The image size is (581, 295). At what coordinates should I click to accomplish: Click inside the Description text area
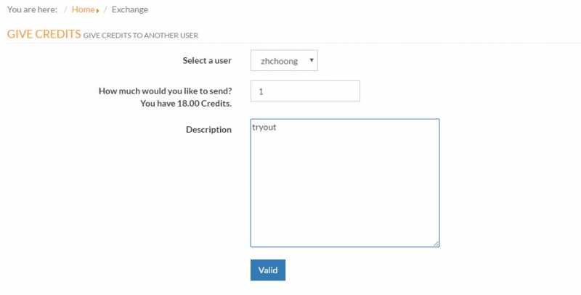(345, 183)
